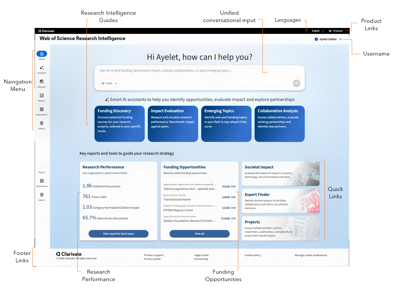This screenshot has height=291, width=400.
Task: Click the Cookie policy footer link
Action: [x=253, y=255]
